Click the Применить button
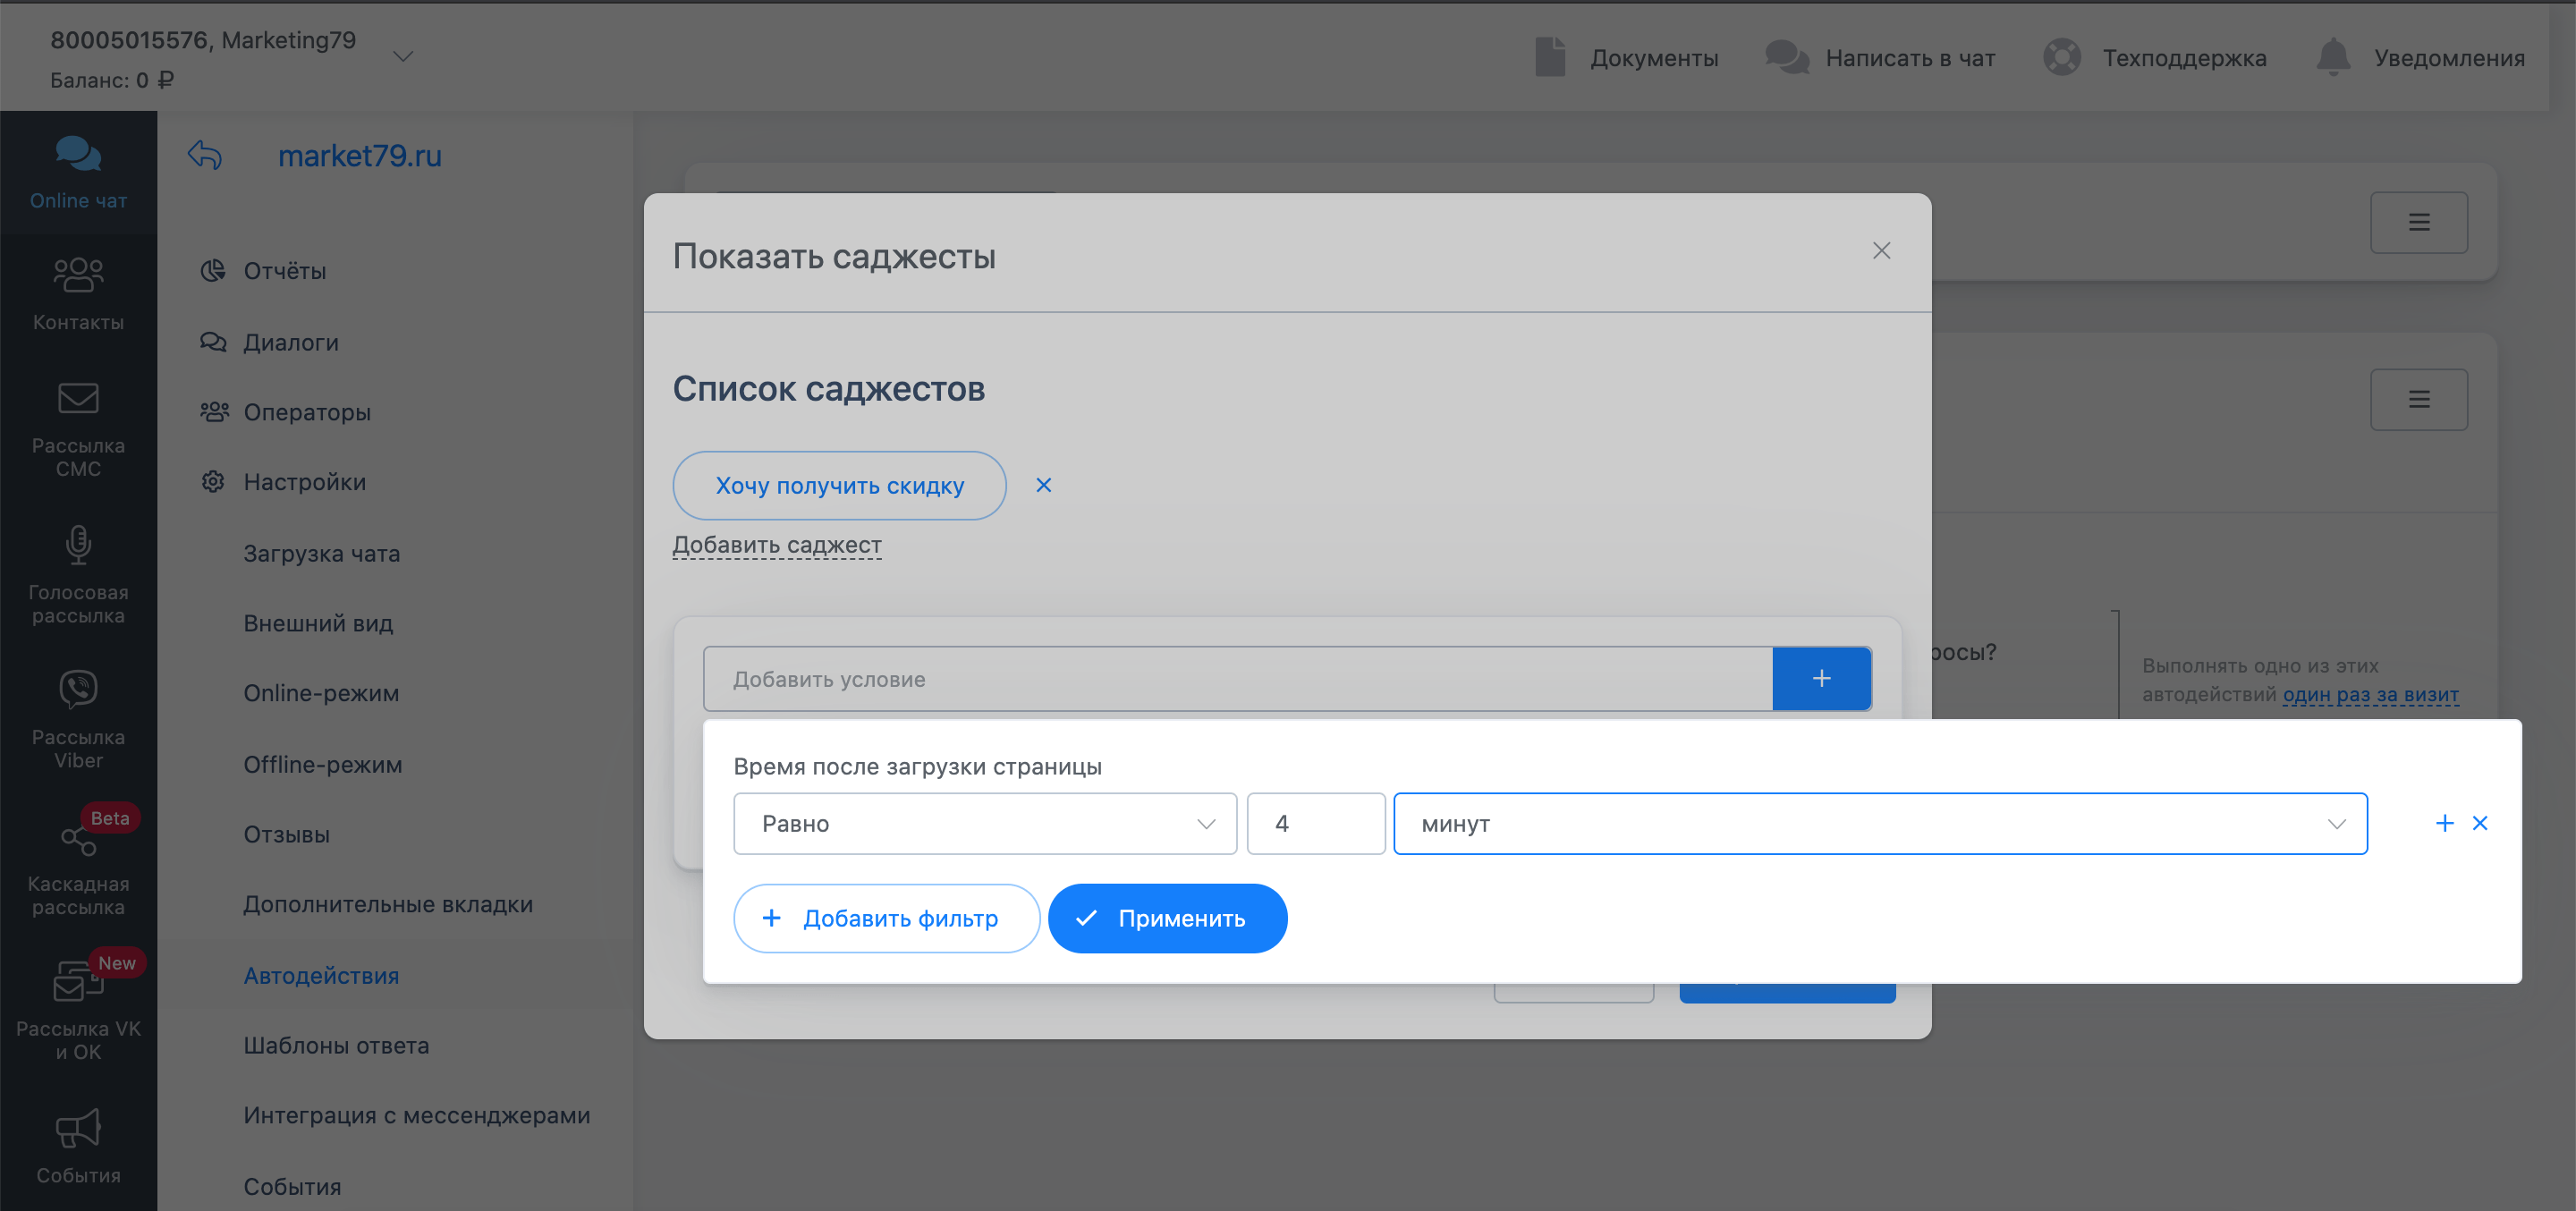Image resolution: width=2576 pixels, height=1211 pixels. pyautogui.click(x=1166, y=918)
